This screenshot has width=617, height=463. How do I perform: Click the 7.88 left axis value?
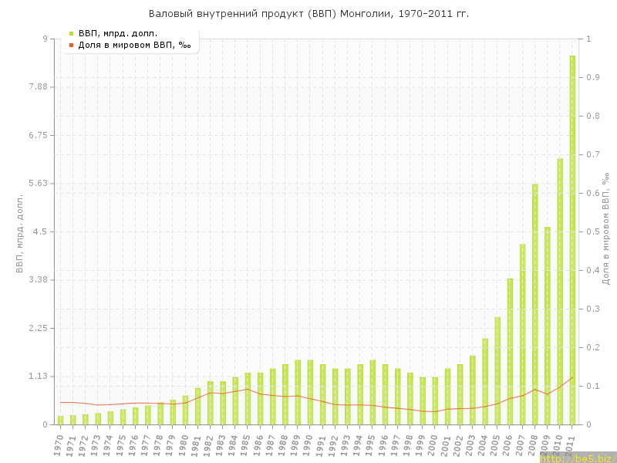[35, 87]
